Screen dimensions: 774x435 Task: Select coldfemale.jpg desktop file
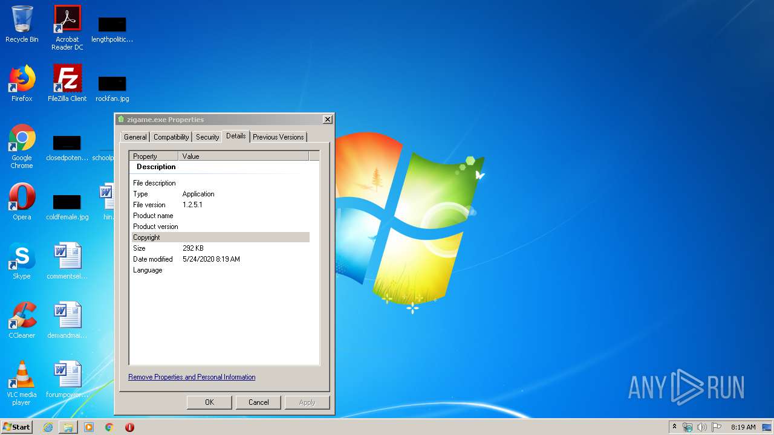(x=67, y=207)
